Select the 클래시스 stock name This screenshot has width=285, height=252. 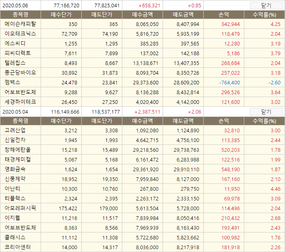[15, 237]
